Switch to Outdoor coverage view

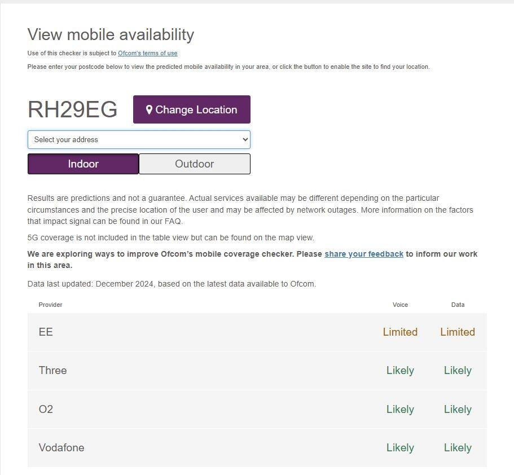point(194,164)
